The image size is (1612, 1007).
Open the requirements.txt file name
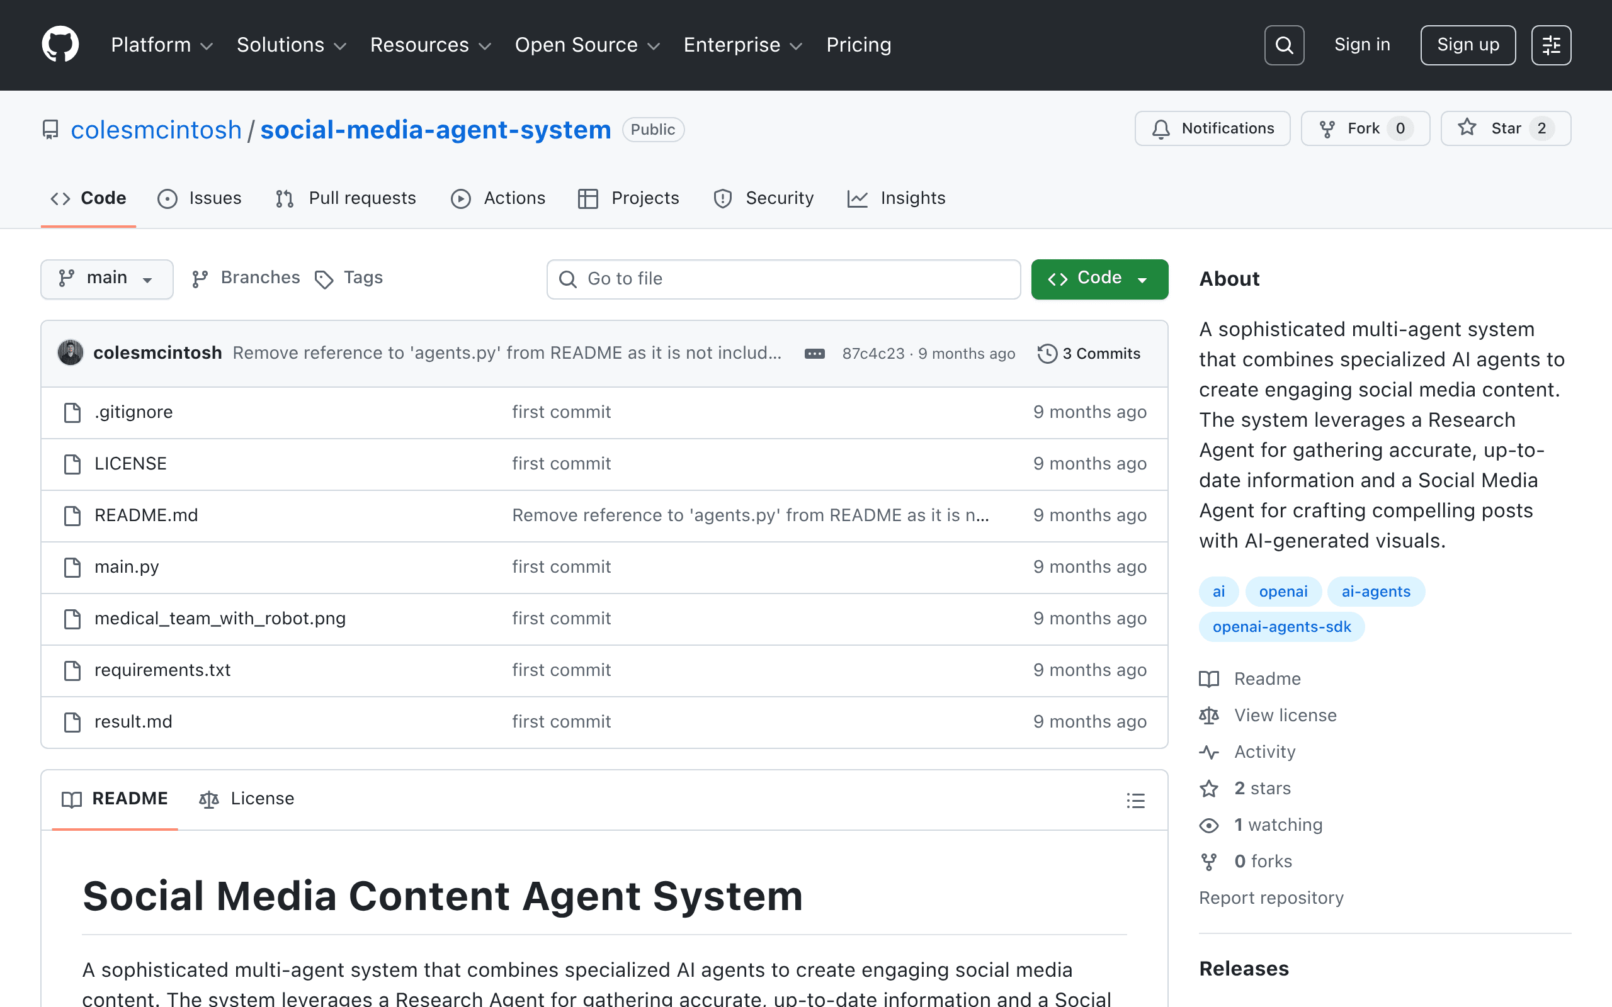click(162, 670)
